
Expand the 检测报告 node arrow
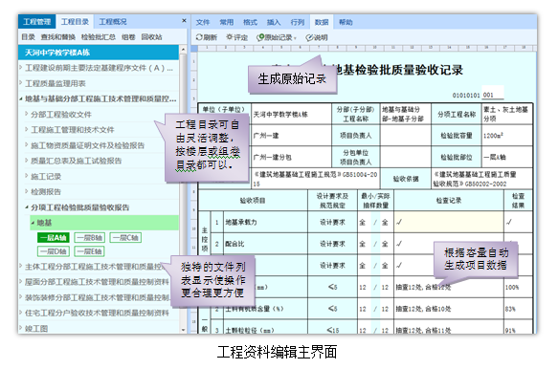[x=27, y=191]
